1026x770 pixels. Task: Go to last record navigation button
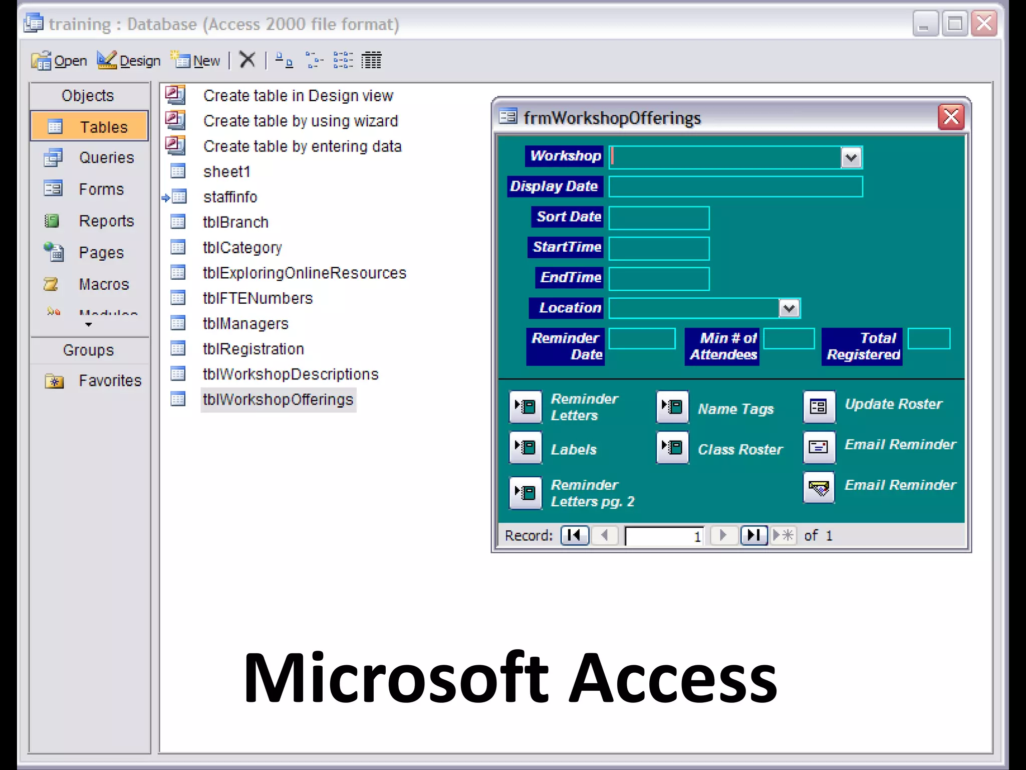tap(753, 535)
